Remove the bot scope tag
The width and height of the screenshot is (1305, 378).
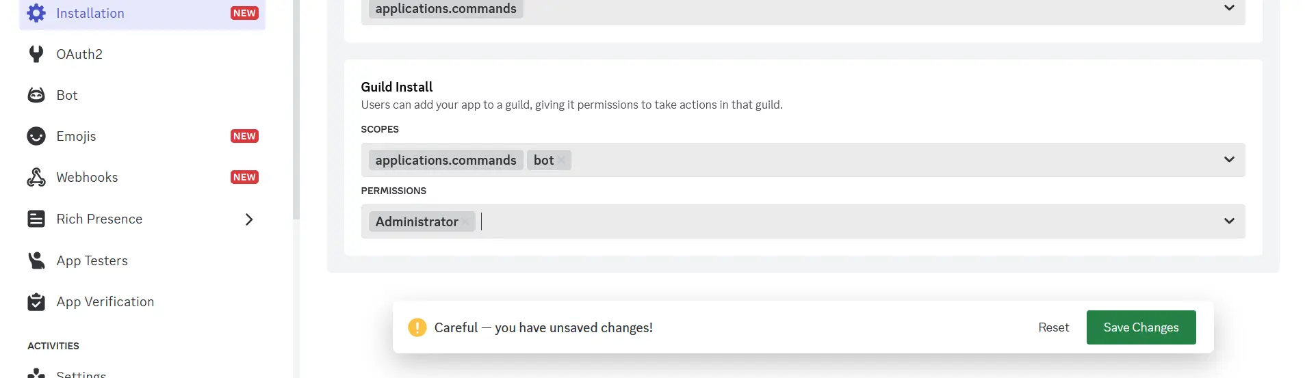561,160
